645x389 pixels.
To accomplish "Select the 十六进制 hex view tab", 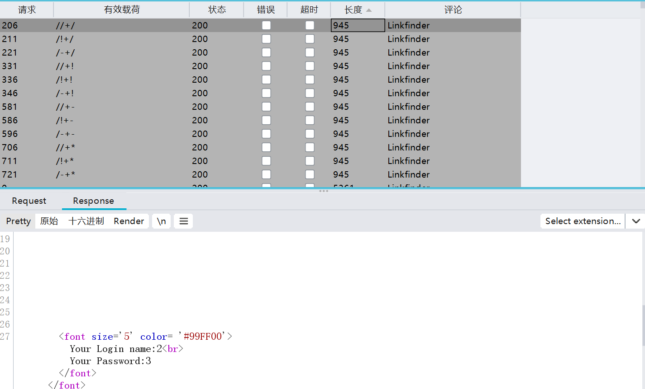I will [86, 221].
